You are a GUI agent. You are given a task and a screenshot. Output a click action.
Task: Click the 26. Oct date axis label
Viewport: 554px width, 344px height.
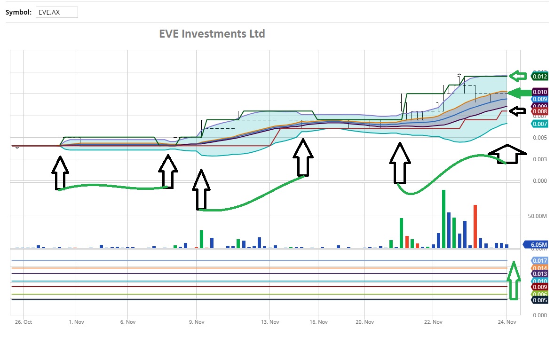click(24, 322)
